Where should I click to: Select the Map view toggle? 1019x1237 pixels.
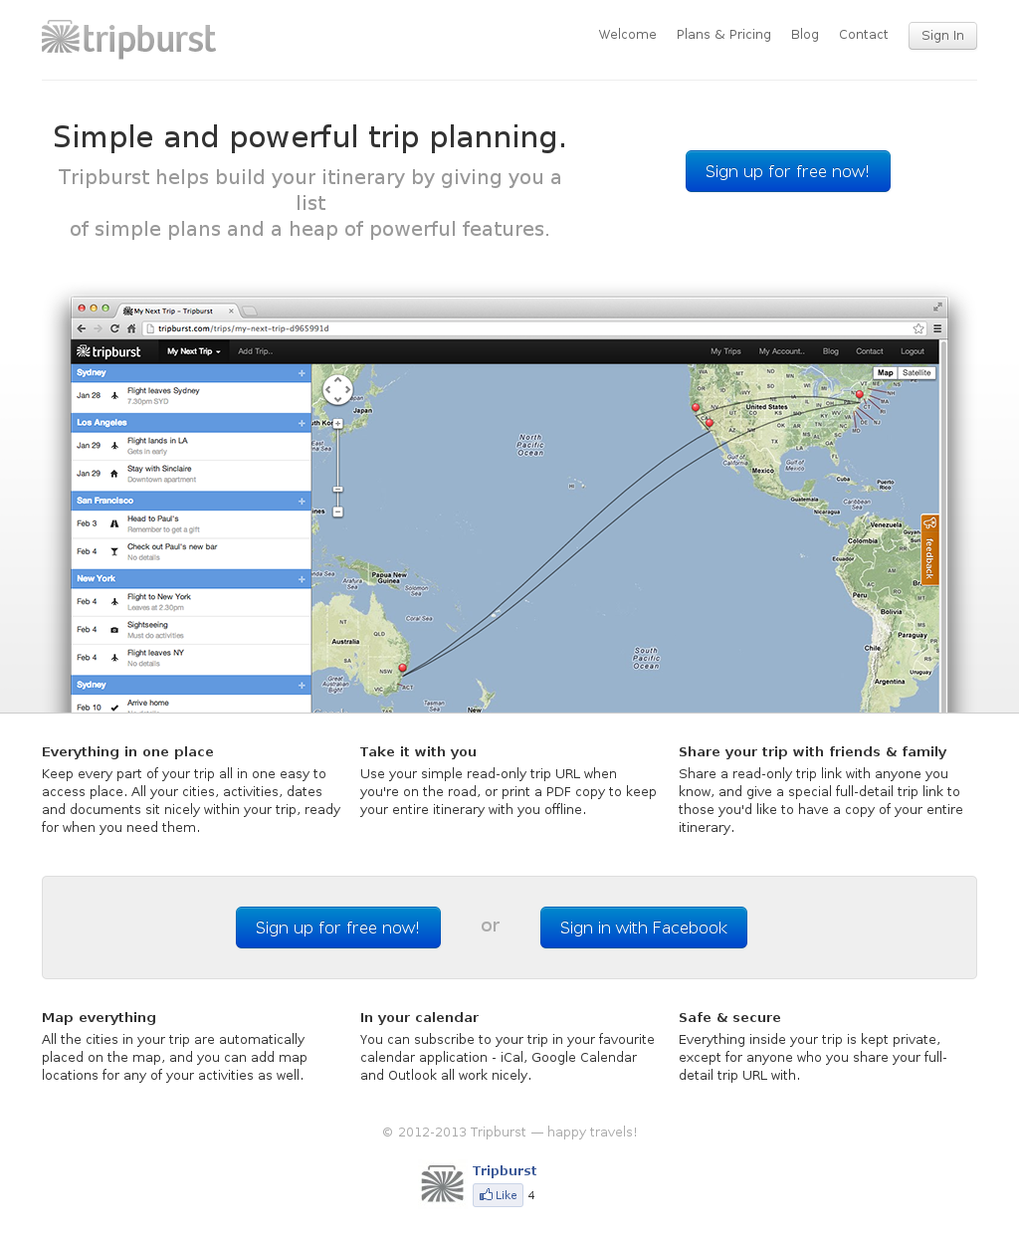[885, 373]
